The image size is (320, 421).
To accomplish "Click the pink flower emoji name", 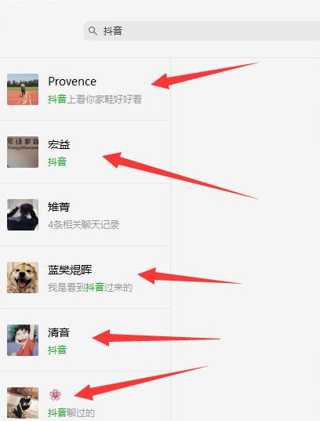I will (55, 395).
